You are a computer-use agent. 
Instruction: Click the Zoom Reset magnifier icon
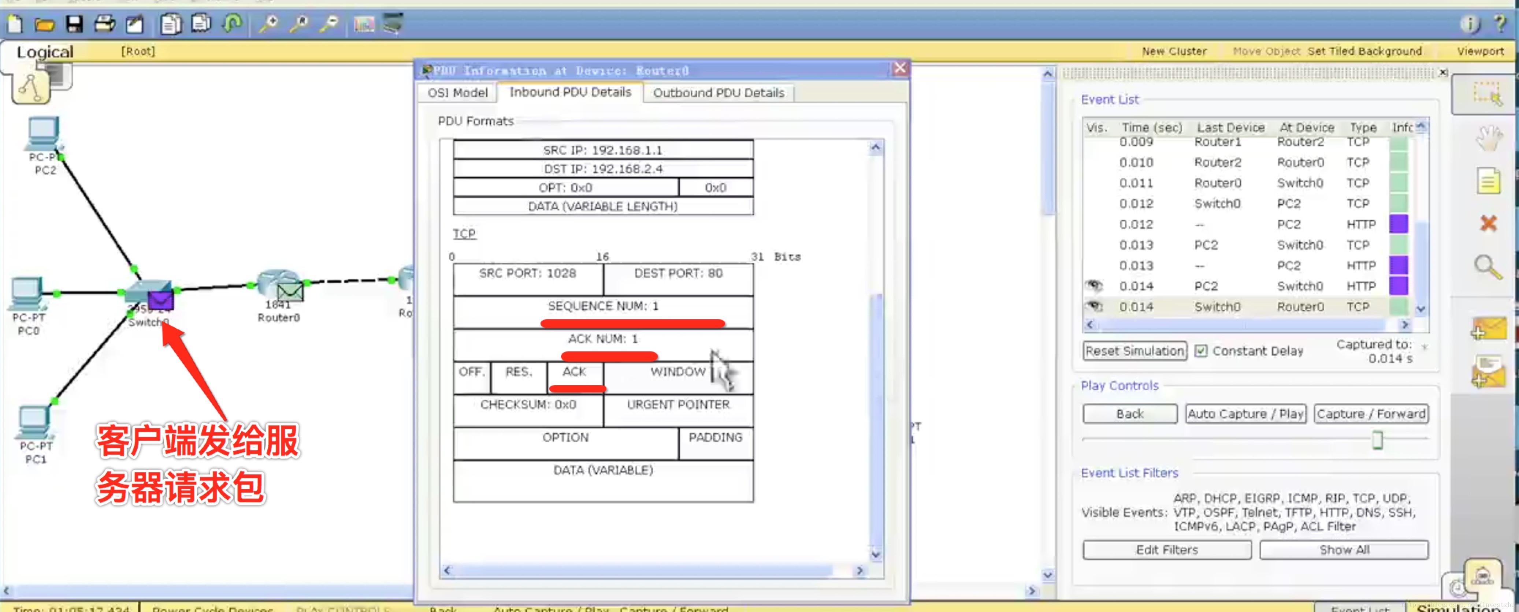click(x=299, y=23)
